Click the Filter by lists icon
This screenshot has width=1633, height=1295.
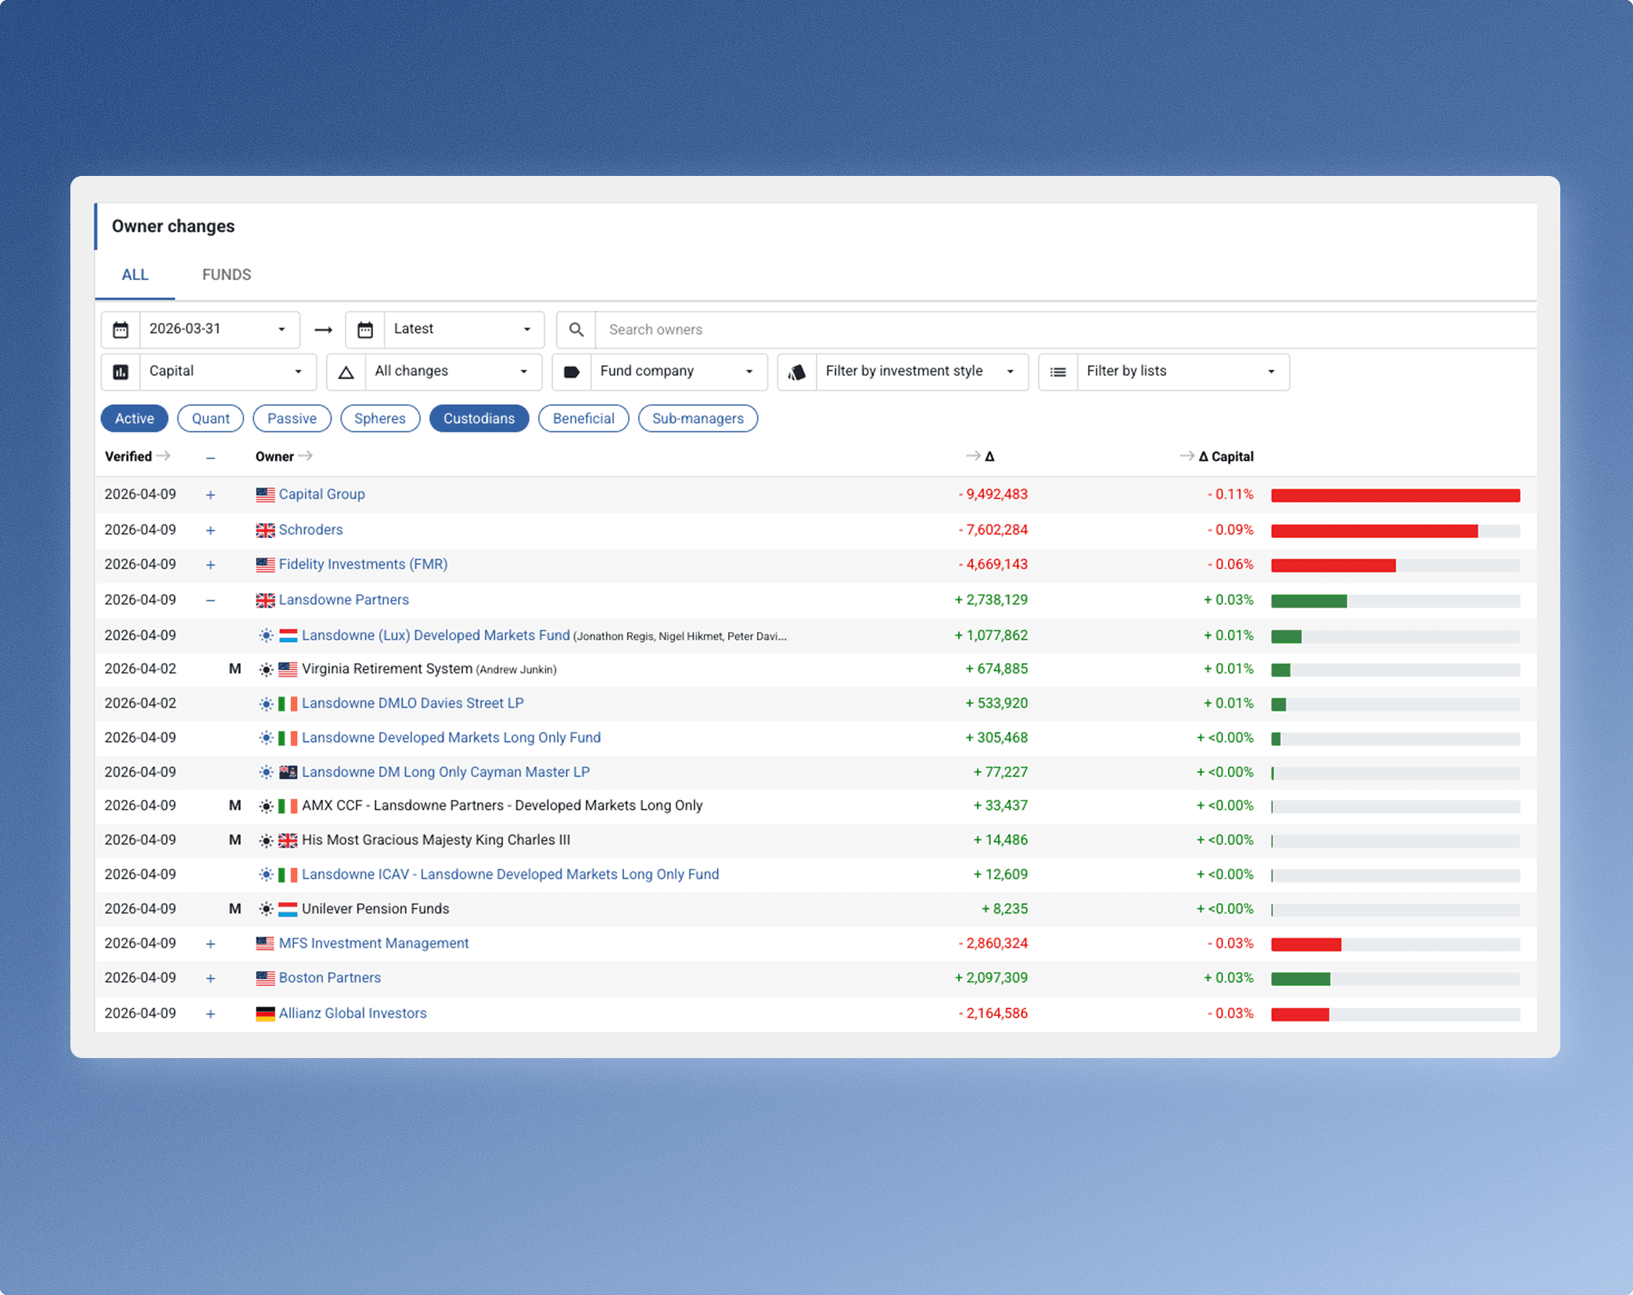click(x=1058, y=372)
